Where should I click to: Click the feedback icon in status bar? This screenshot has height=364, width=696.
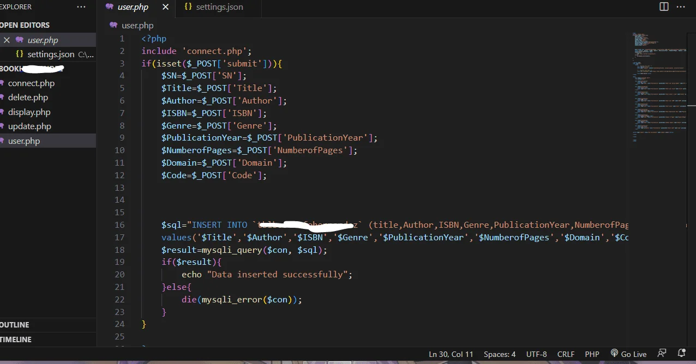(x=662, y=354)
